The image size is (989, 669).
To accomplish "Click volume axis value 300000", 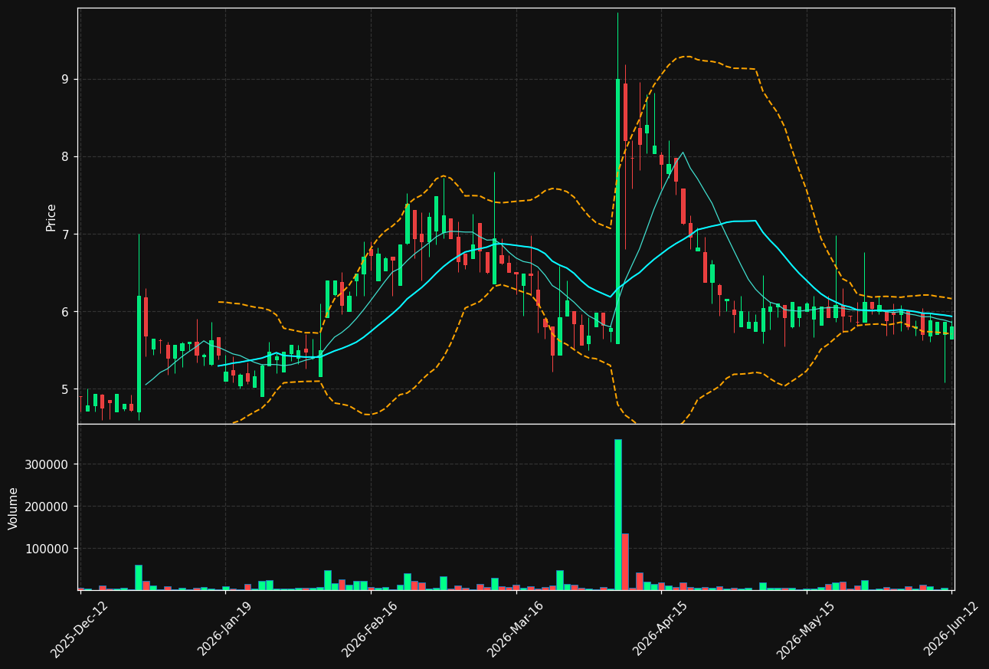I will pyautogui.click(x=47, y=464).
